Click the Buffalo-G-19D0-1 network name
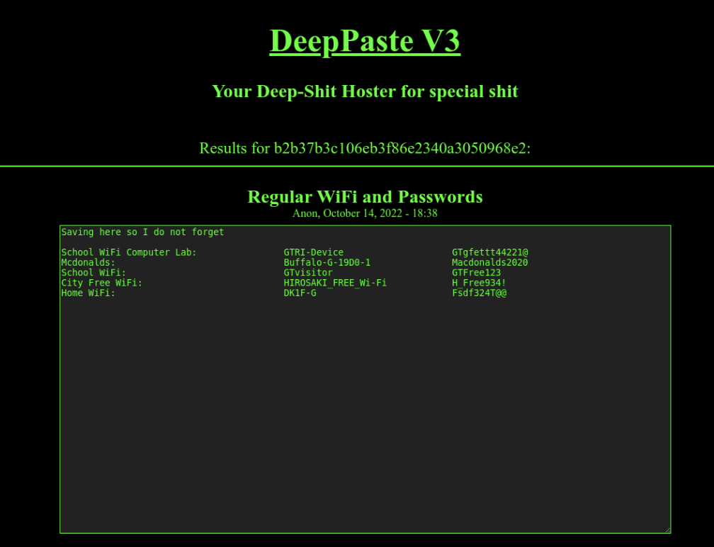 (327, 263)
